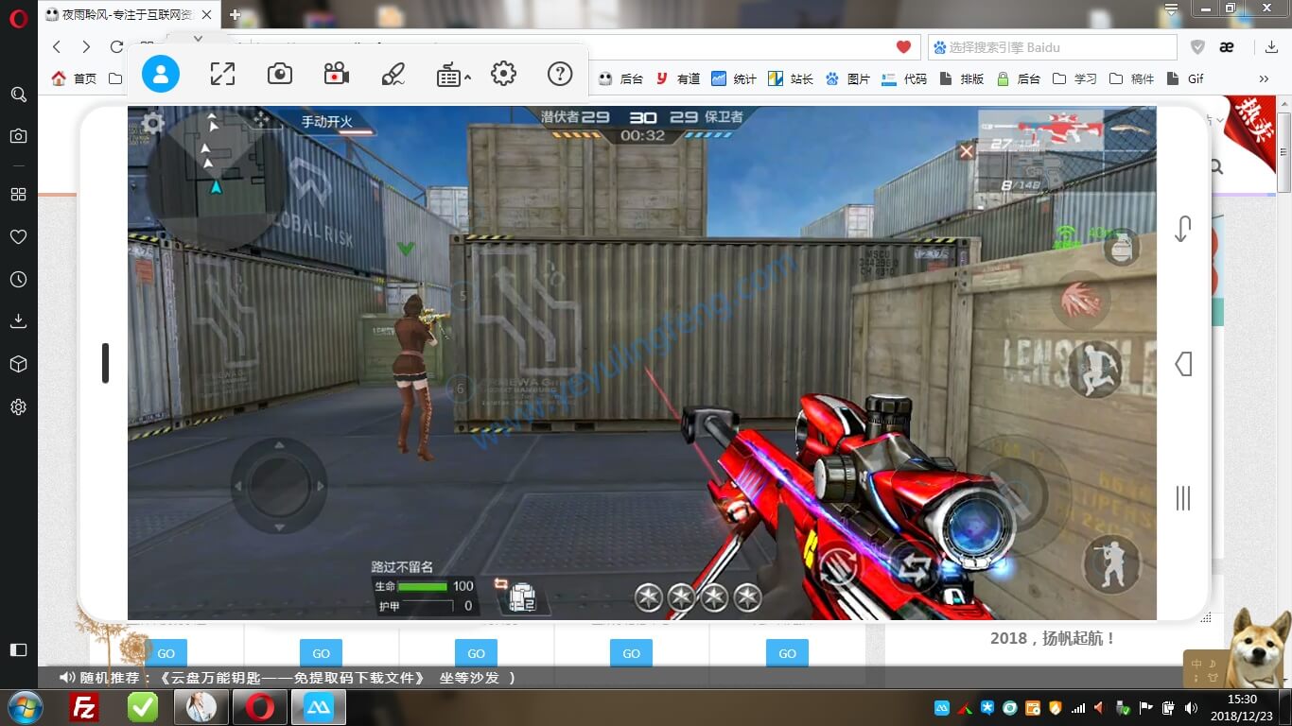Open the account avatar in mirroring toolbar
This screenshot has width=1292, height=726.
coord(161,74)
